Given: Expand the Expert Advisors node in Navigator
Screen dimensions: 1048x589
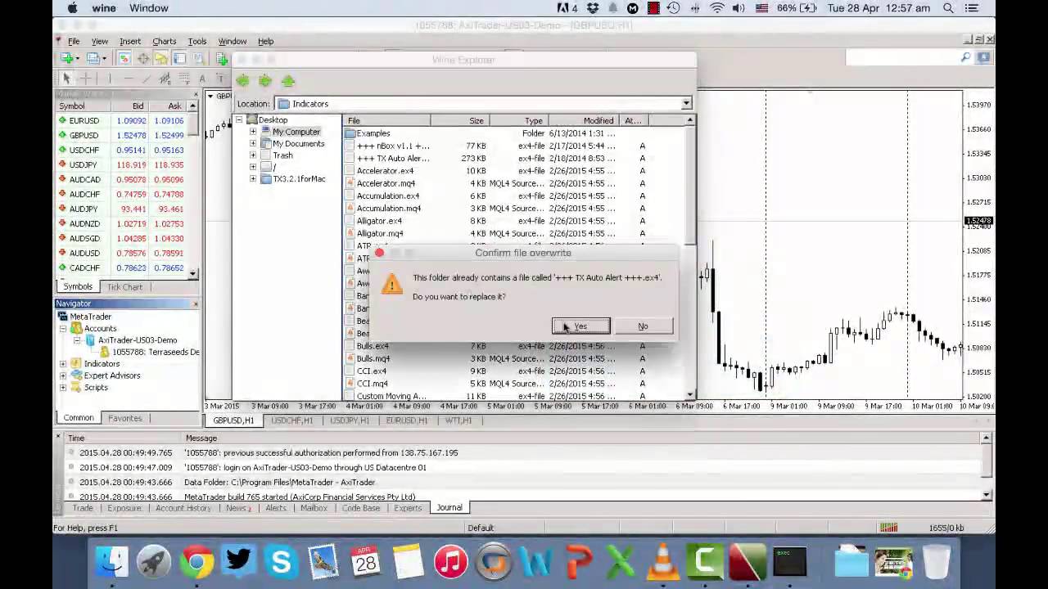Looking at the screenshot, I should coord(63,376).
